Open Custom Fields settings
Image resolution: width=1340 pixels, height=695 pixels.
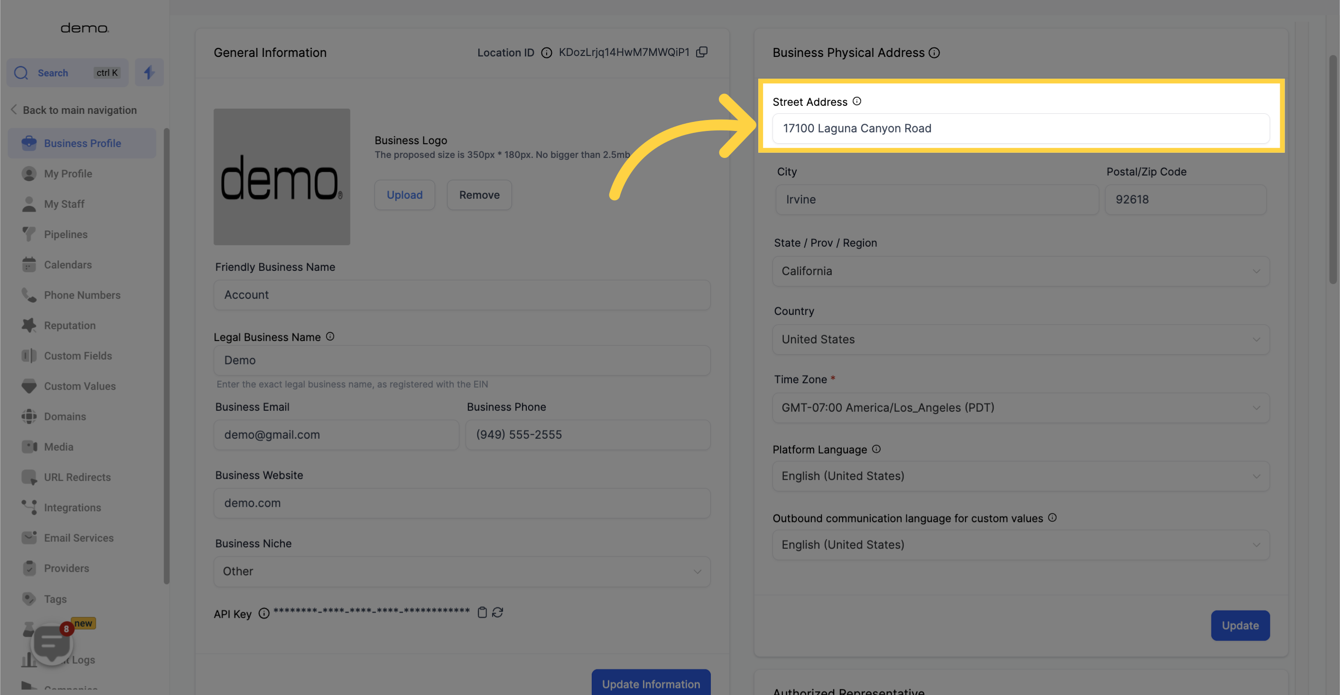tap(82, 356)
